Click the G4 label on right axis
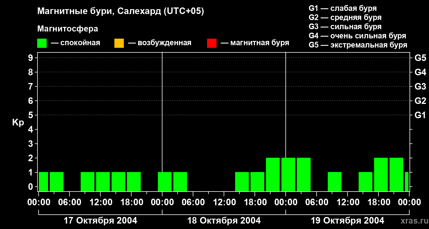 420,72
